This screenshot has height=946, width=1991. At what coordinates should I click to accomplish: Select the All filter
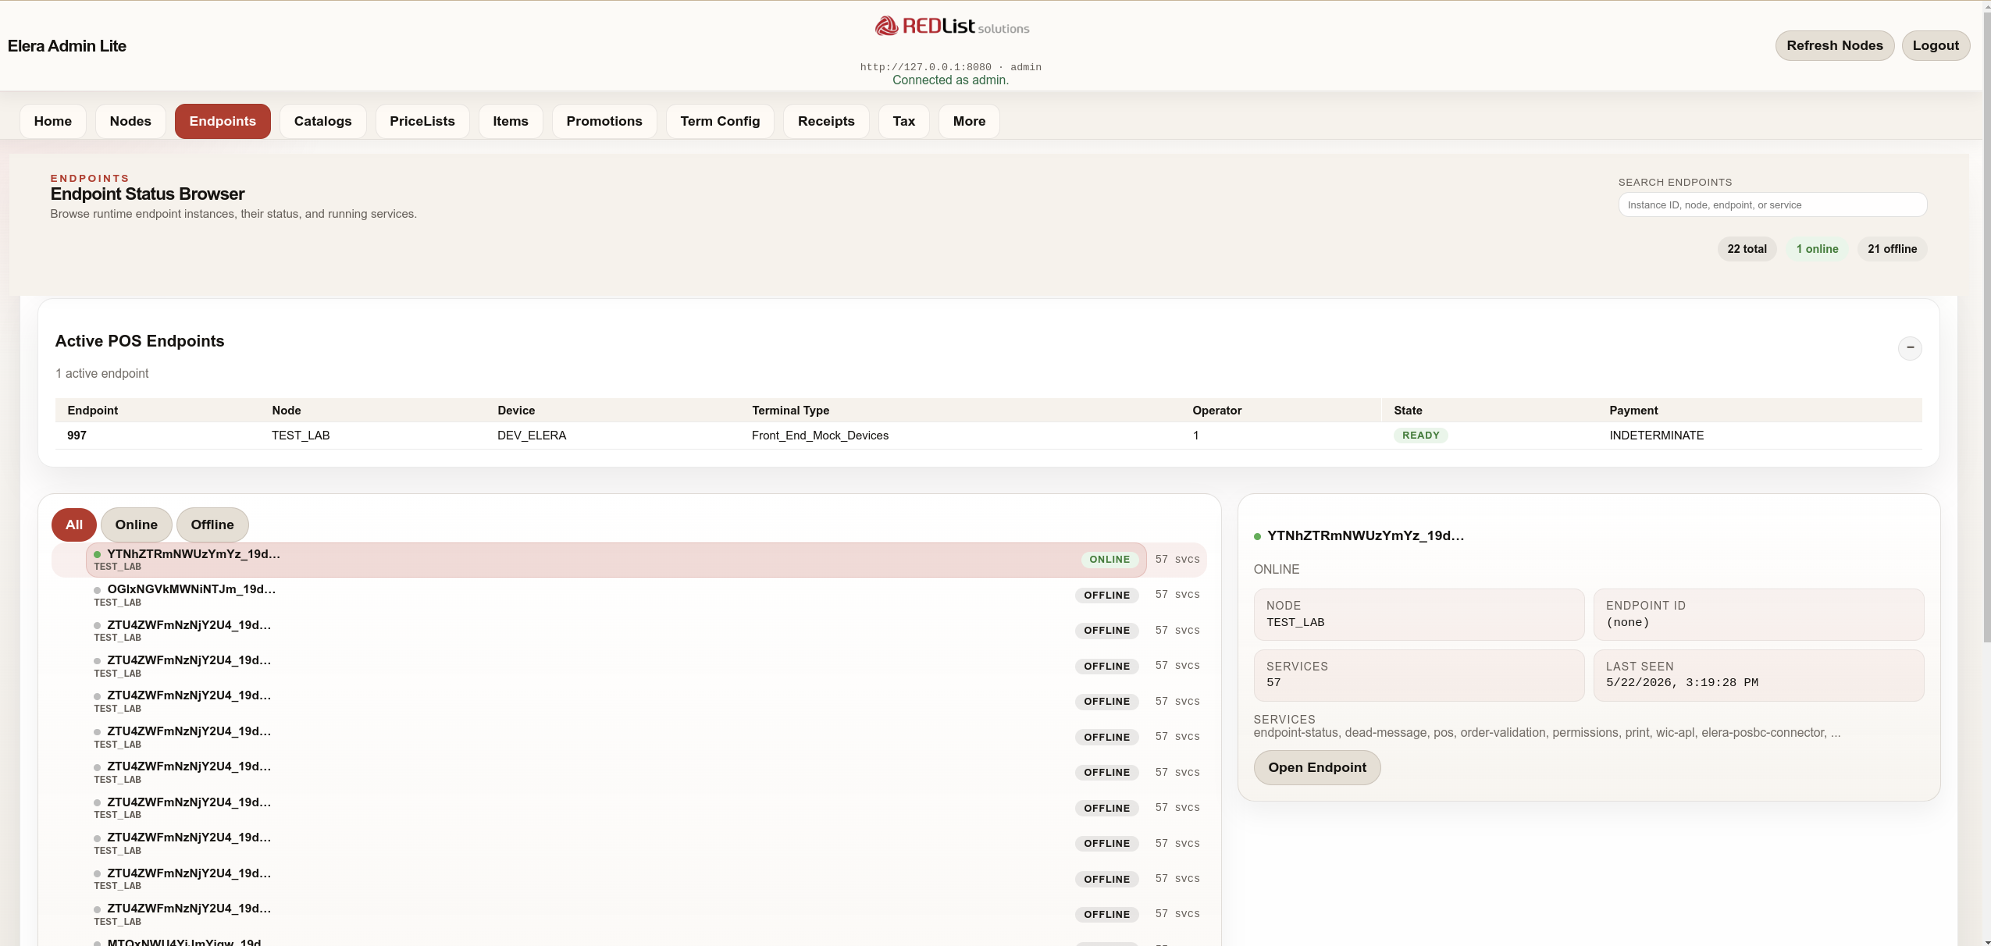[x=74, y=525]
